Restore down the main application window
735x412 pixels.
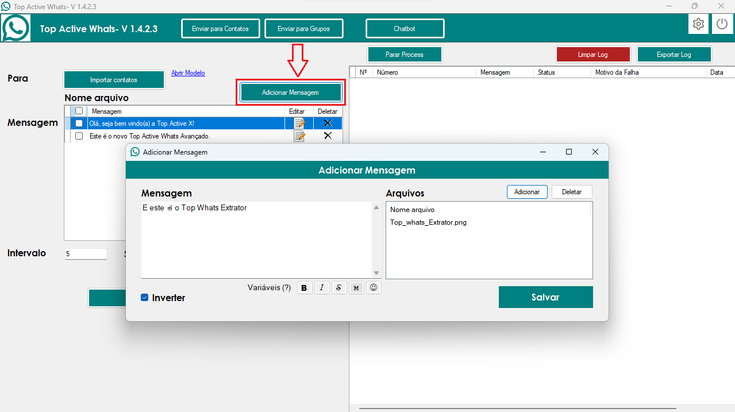pos(695,6)
